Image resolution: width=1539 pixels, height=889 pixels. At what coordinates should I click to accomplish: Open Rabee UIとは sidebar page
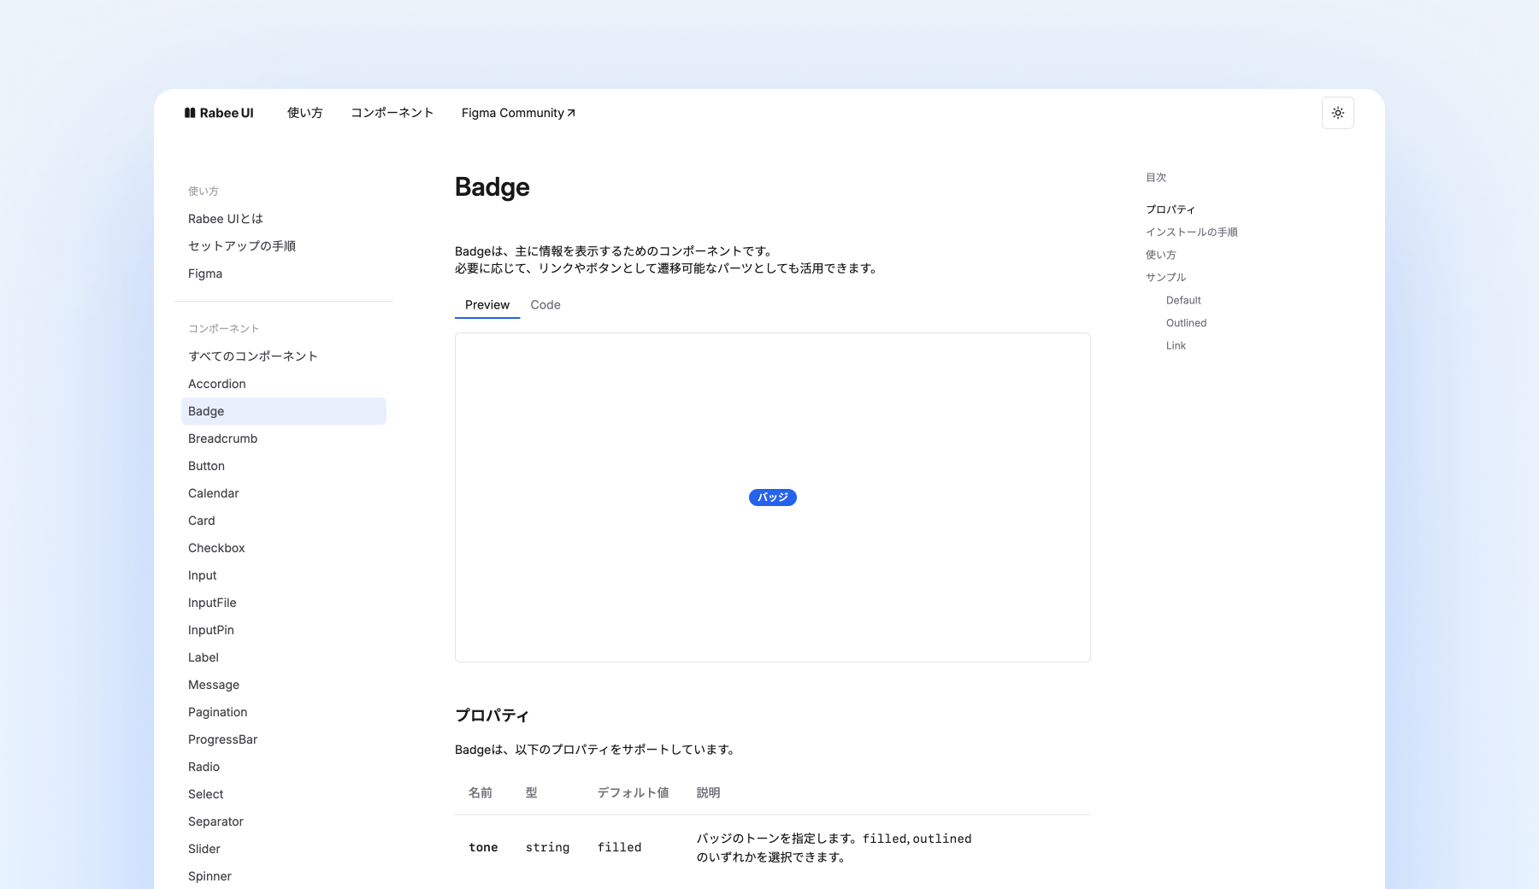click(226, 219)
